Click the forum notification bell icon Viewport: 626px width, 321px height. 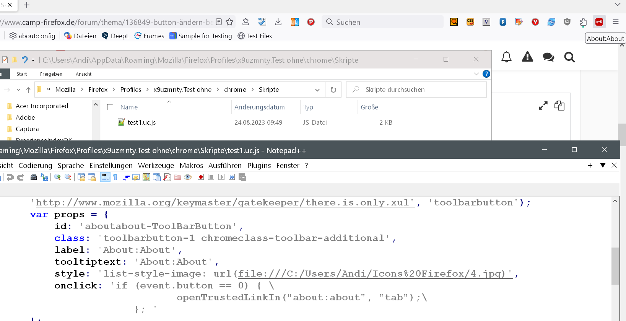(x=506, y=57)
